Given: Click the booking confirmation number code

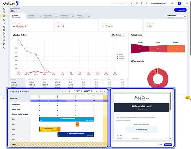Looking at the screenshot, I should pyautogui.click(x=142, y=130).
